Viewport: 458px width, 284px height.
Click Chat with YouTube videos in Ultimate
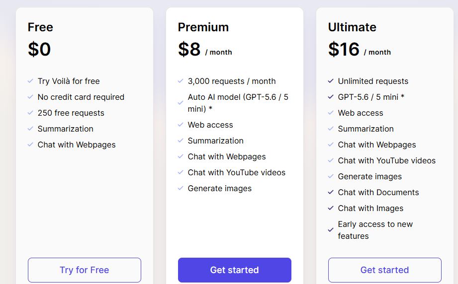tap(387, 160)
